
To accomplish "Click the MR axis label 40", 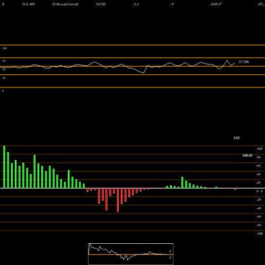I will (259, 174).
